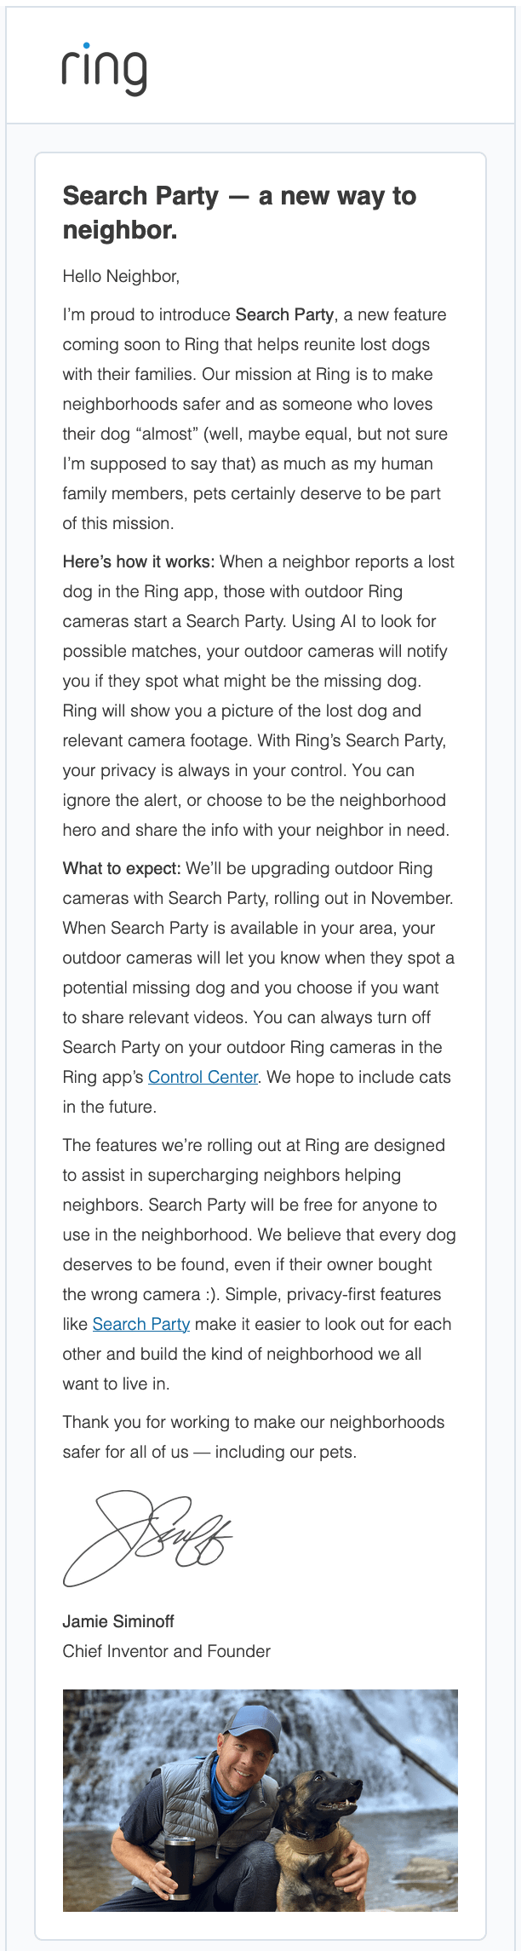Click the handwritten signature image
This screenshot has width=521, height=1951.
point(146,1538)
